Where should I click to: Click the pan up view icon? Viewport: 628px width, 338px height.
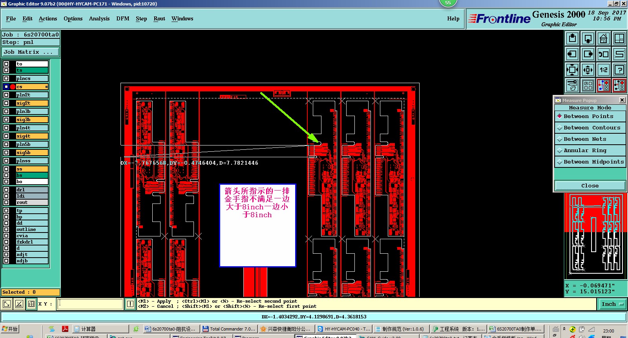572,38
